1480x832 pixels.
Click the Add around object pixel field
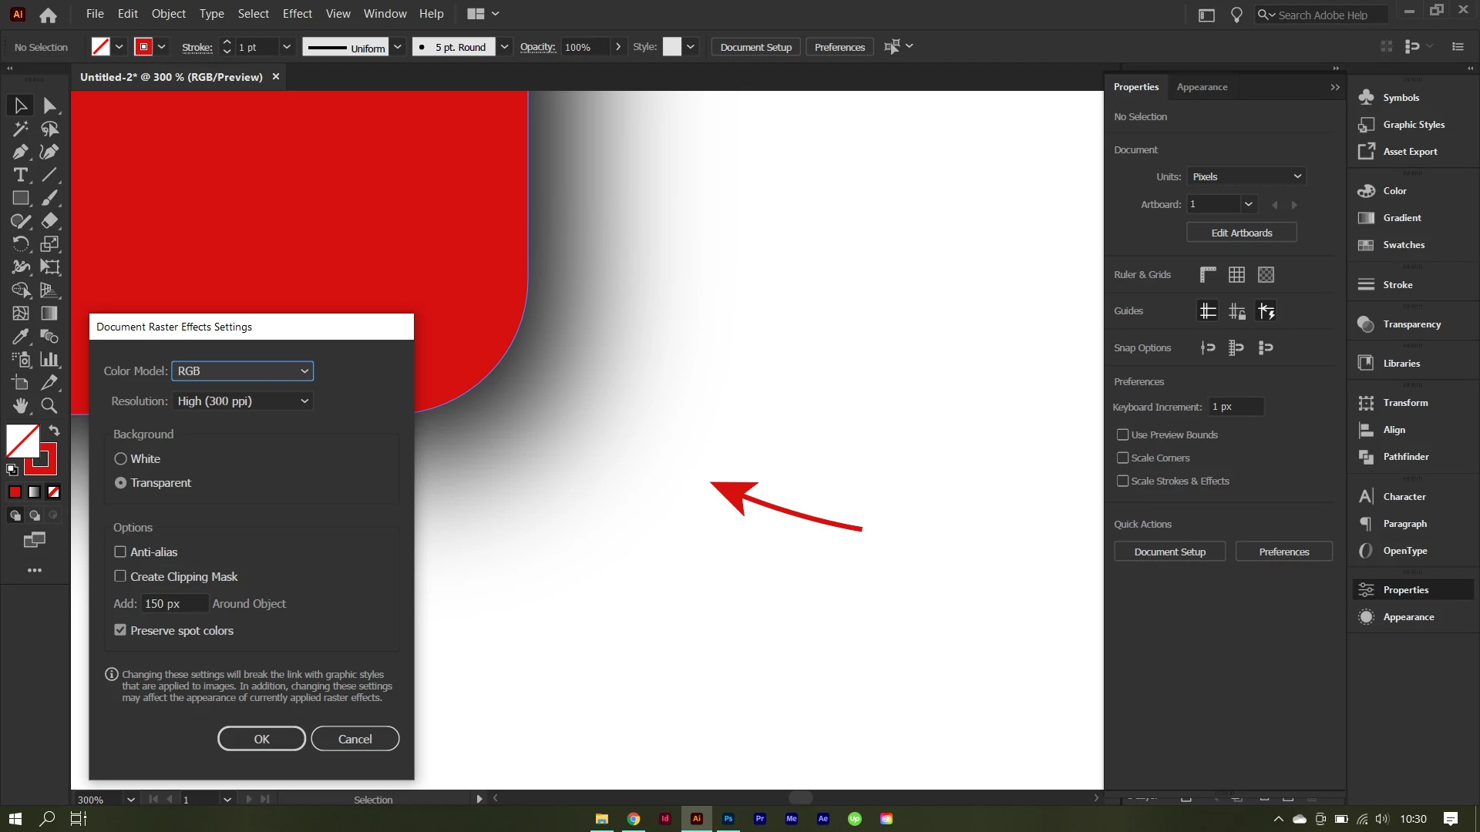pyautogui.click(x=173, y=604)
